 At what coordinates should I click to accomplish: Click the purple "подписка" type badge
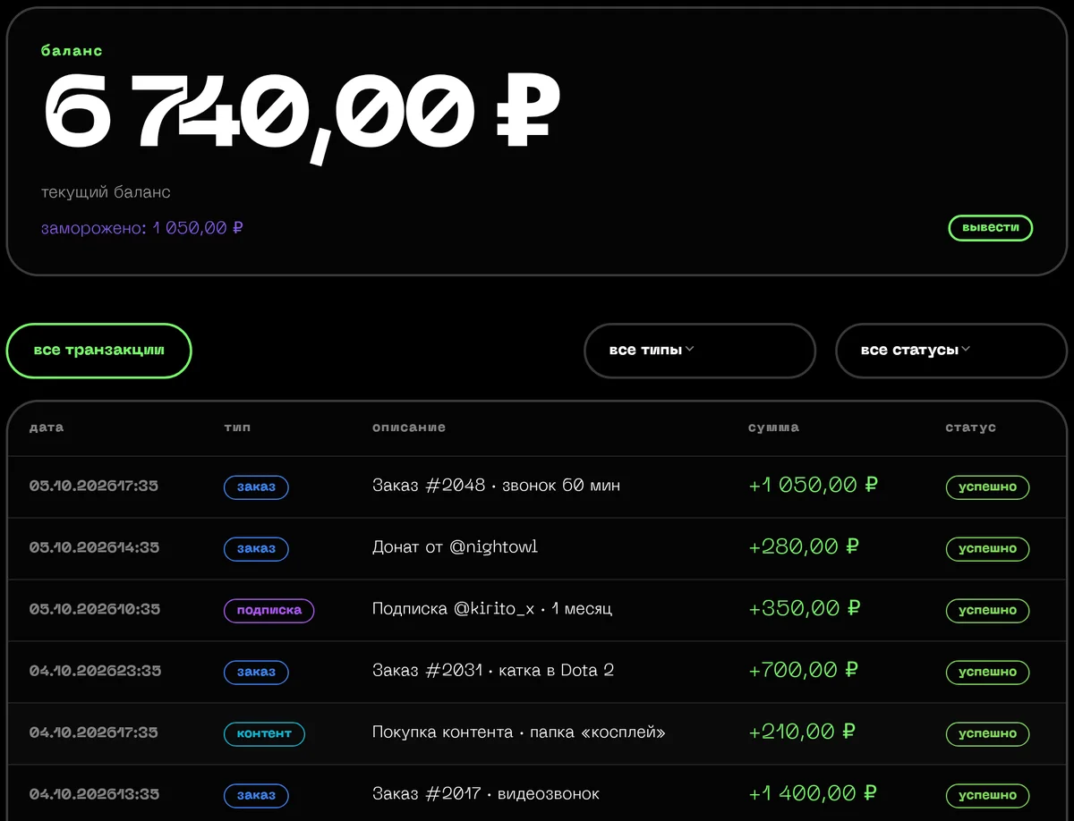(268, 611)
